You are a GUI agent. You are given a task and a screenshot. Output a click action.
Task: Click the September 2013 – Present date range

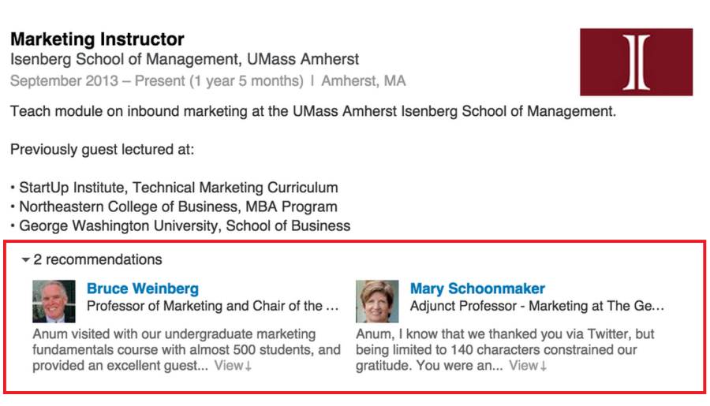(x=157, y=80)
